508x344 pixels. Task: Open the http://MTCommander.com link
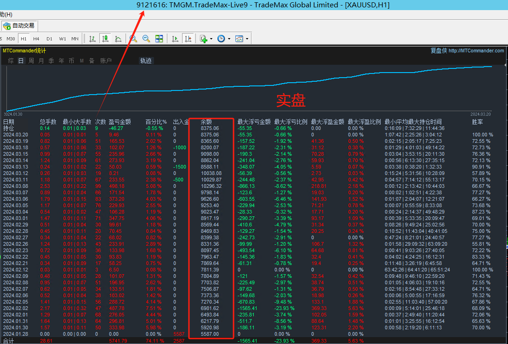[x=476, y=51]
